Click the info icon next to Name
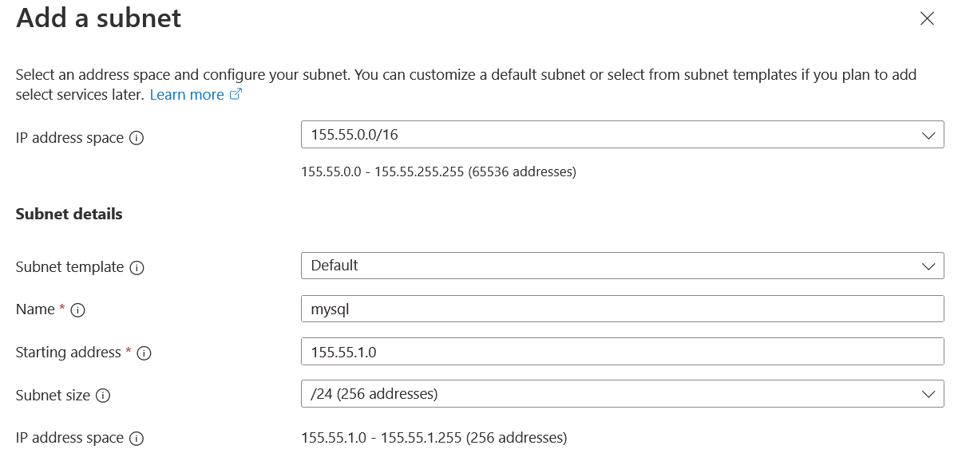This screenshot has height=461, width=958. [77, 310]
